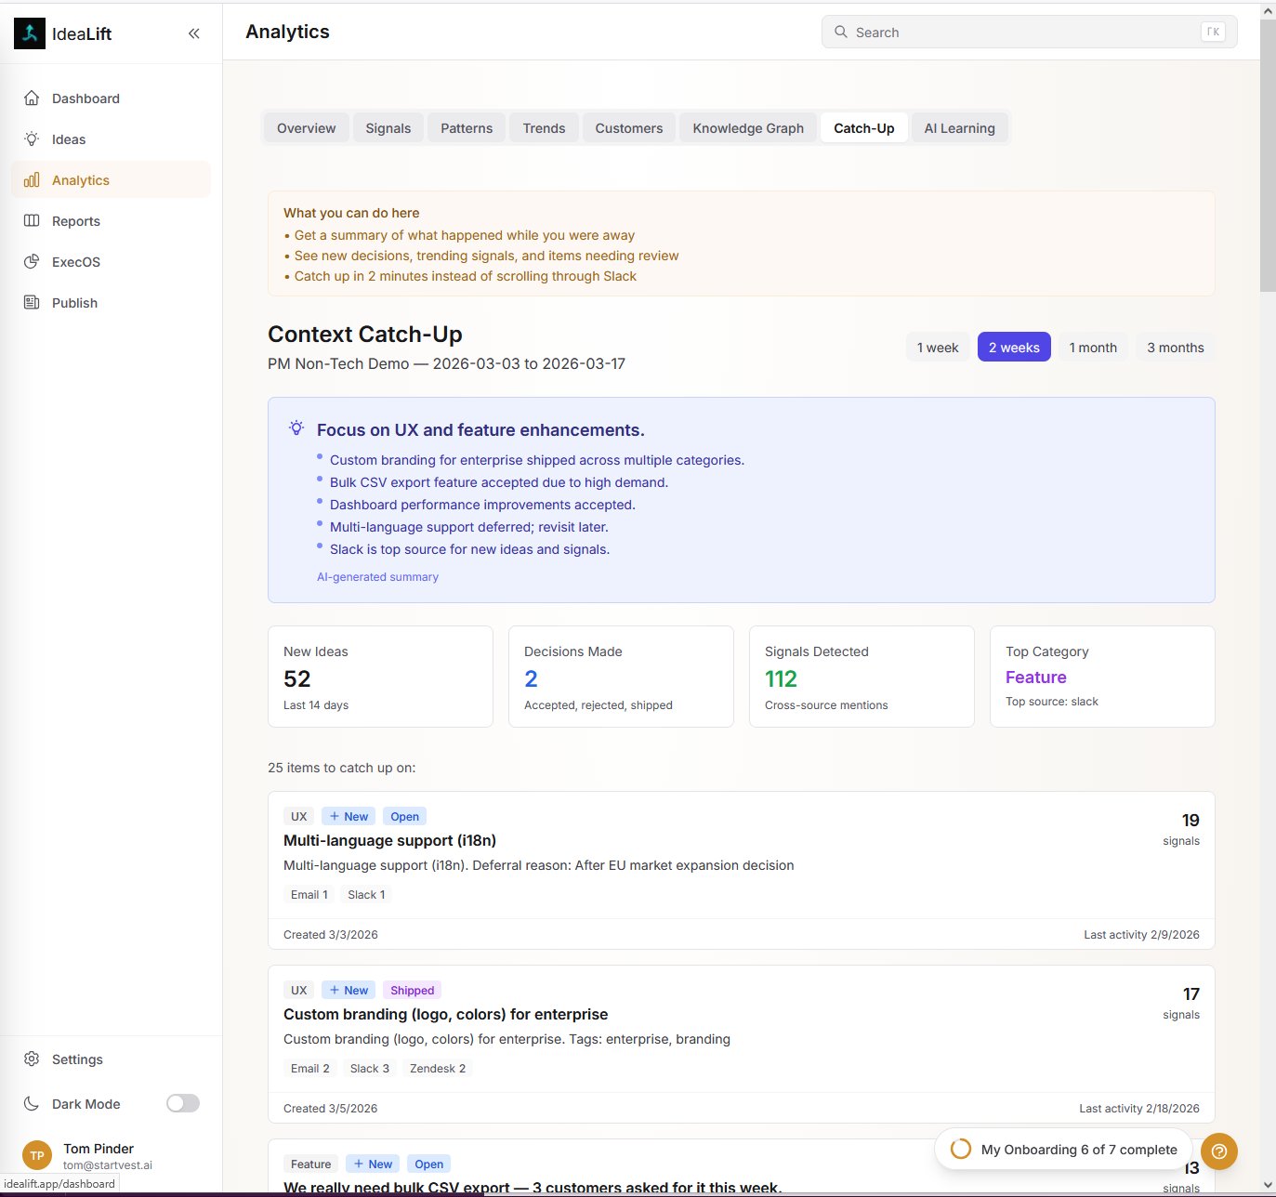Switch to the Knowledge Graph tab
This screenshot has height=1197, width=1276.
coord(748,128)
